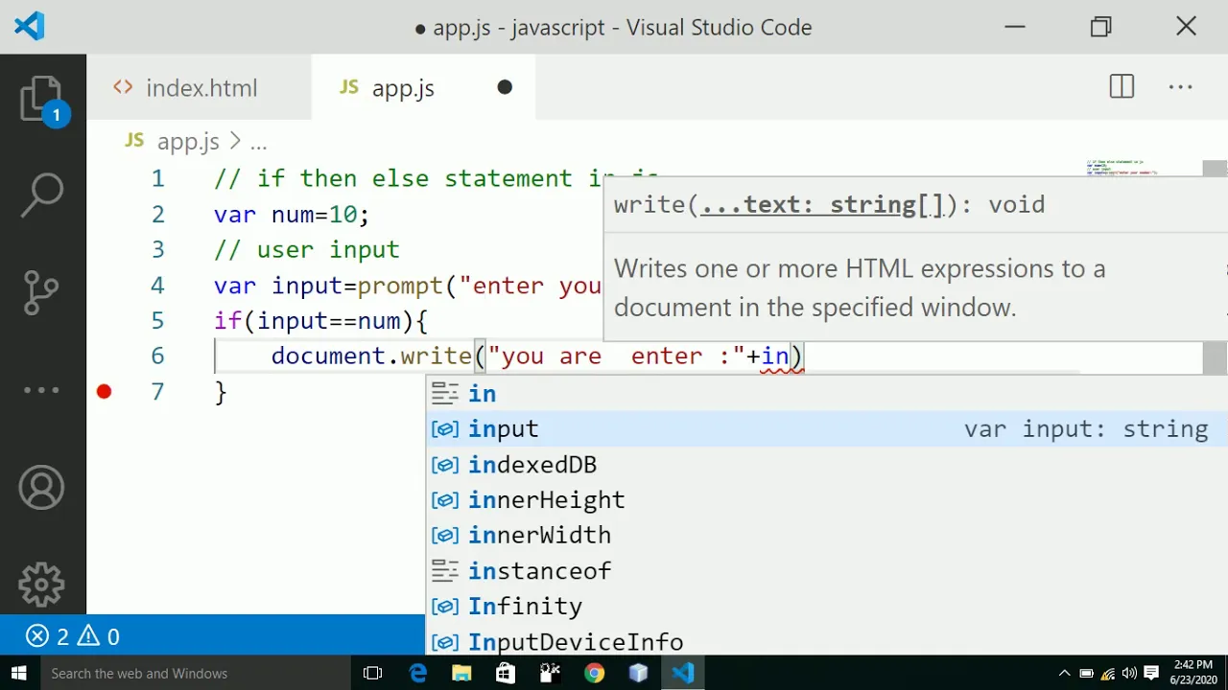The width and height of the screenshot is (1228, 690).
Task: Select 'input' suggestion from autocomplete
Action: [x=826, y=428]
